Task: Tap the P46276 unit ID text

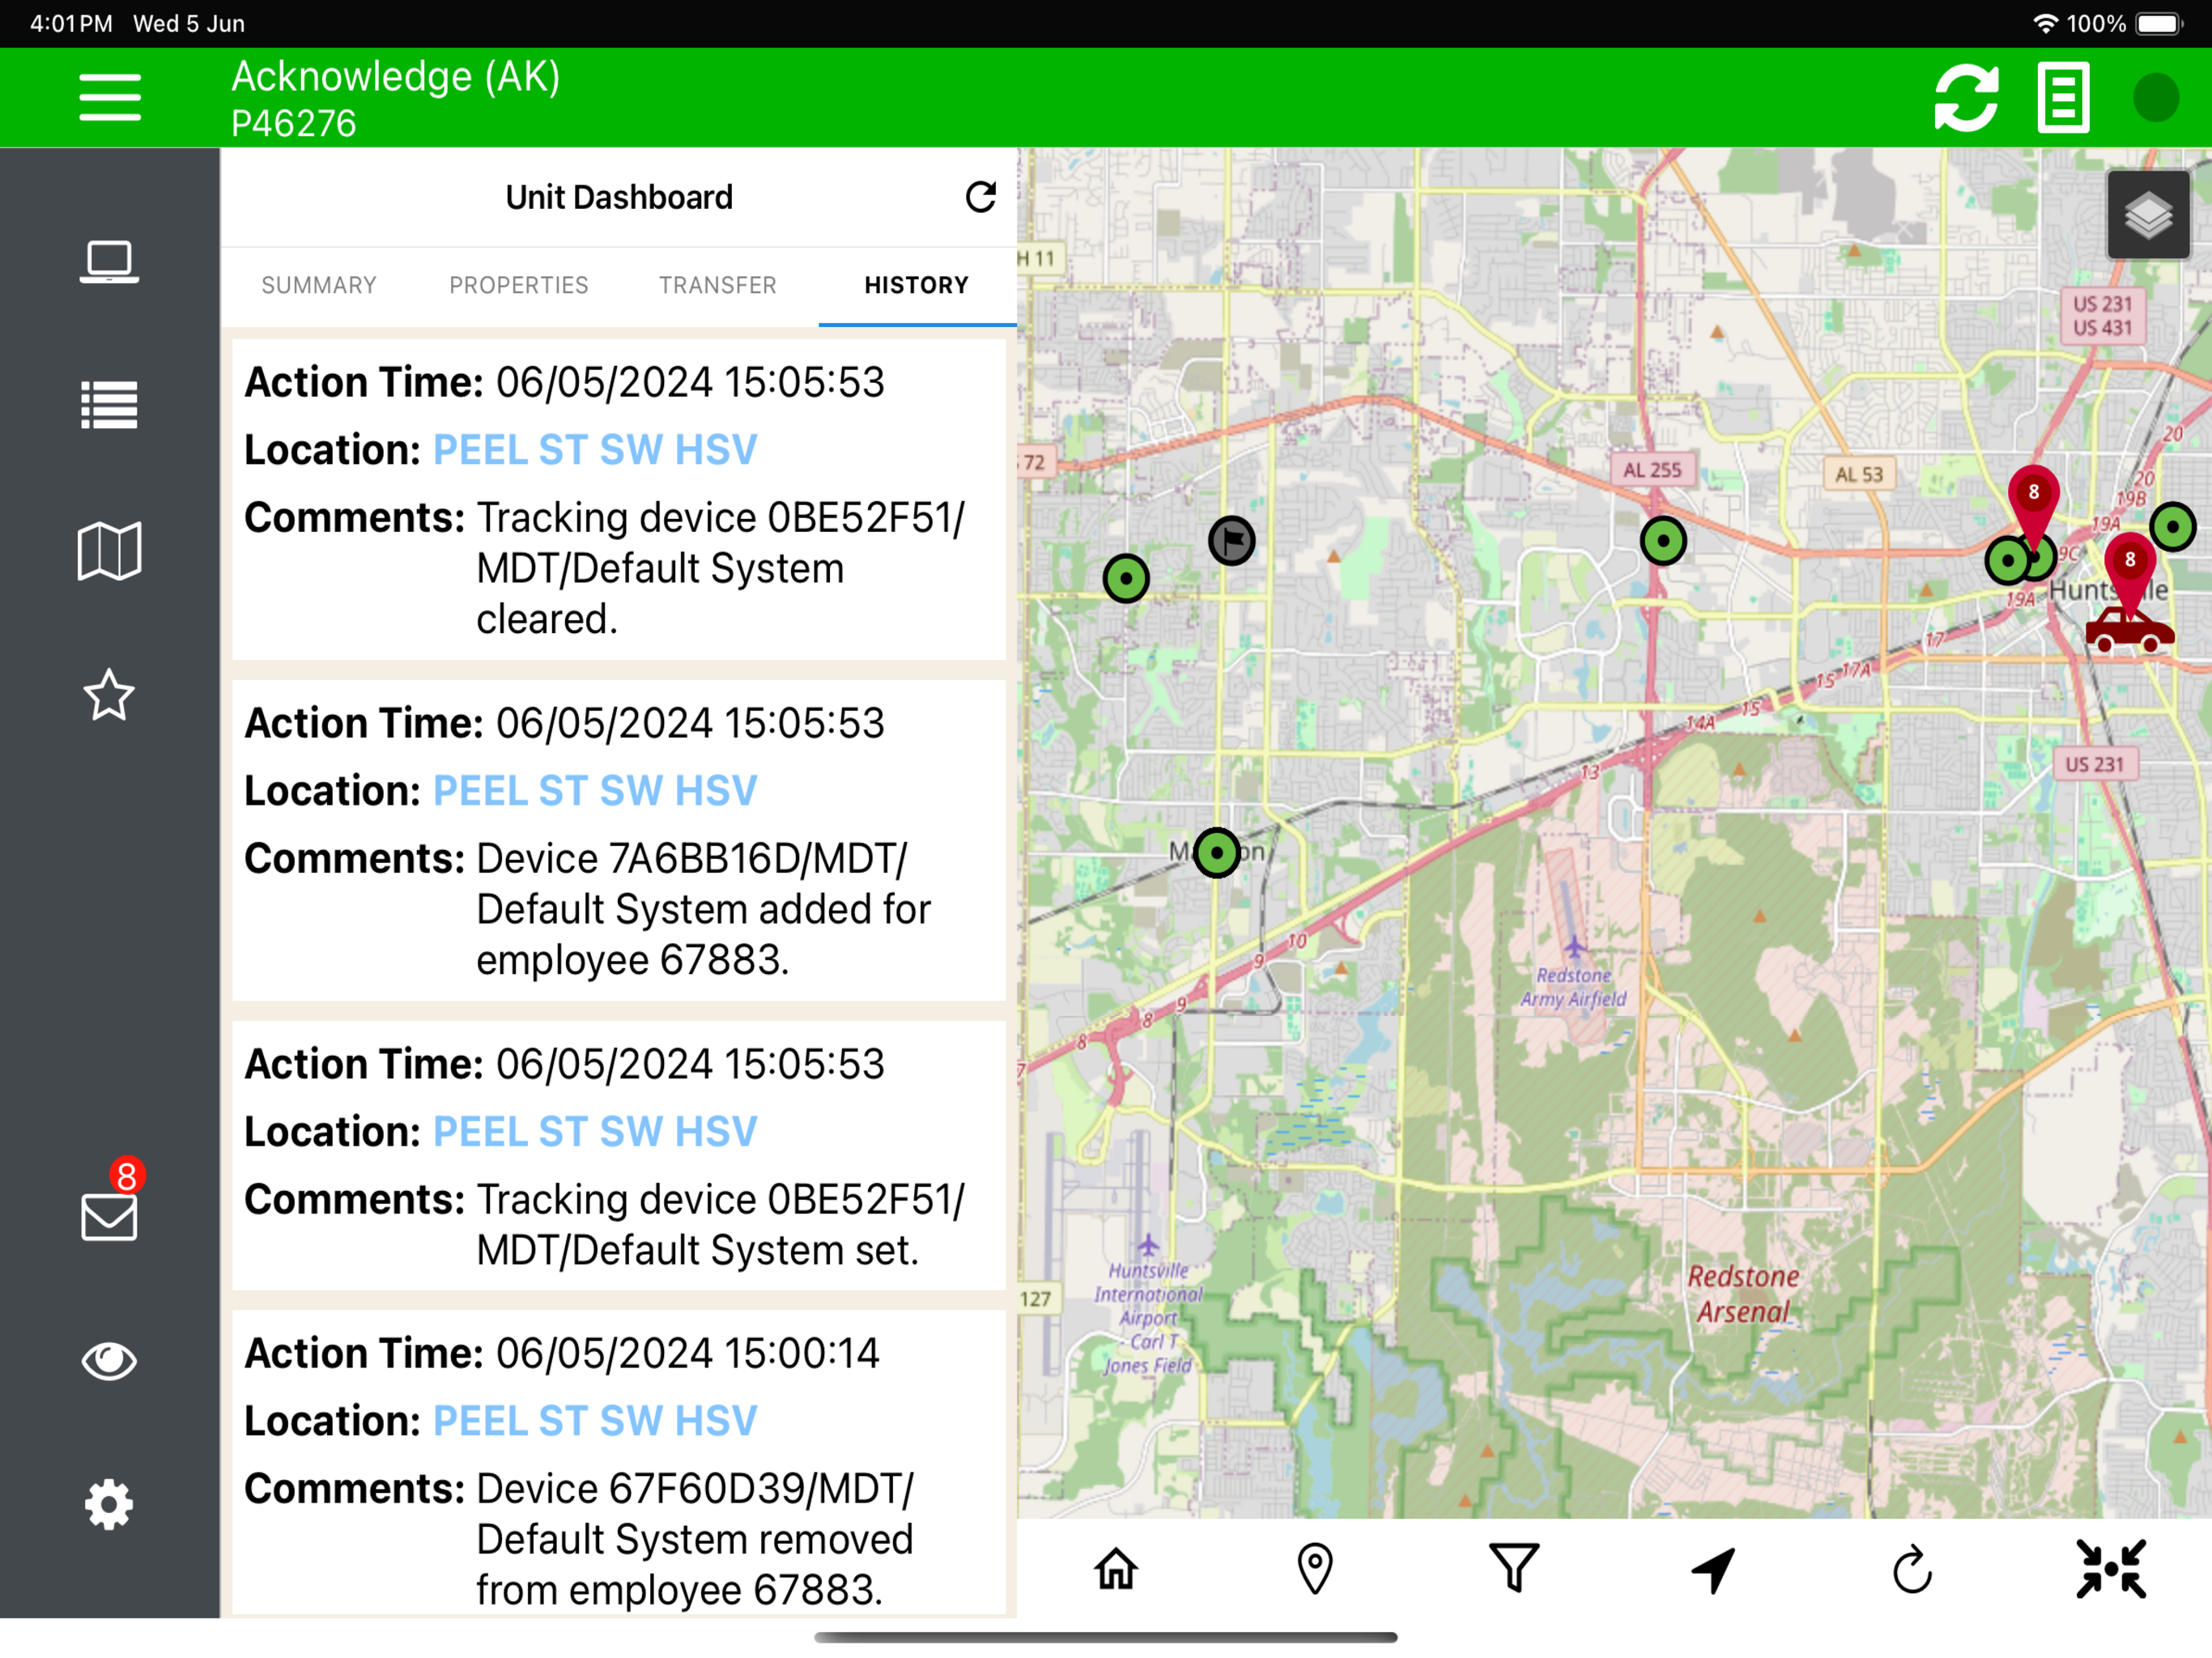Action: coord(294,124)
